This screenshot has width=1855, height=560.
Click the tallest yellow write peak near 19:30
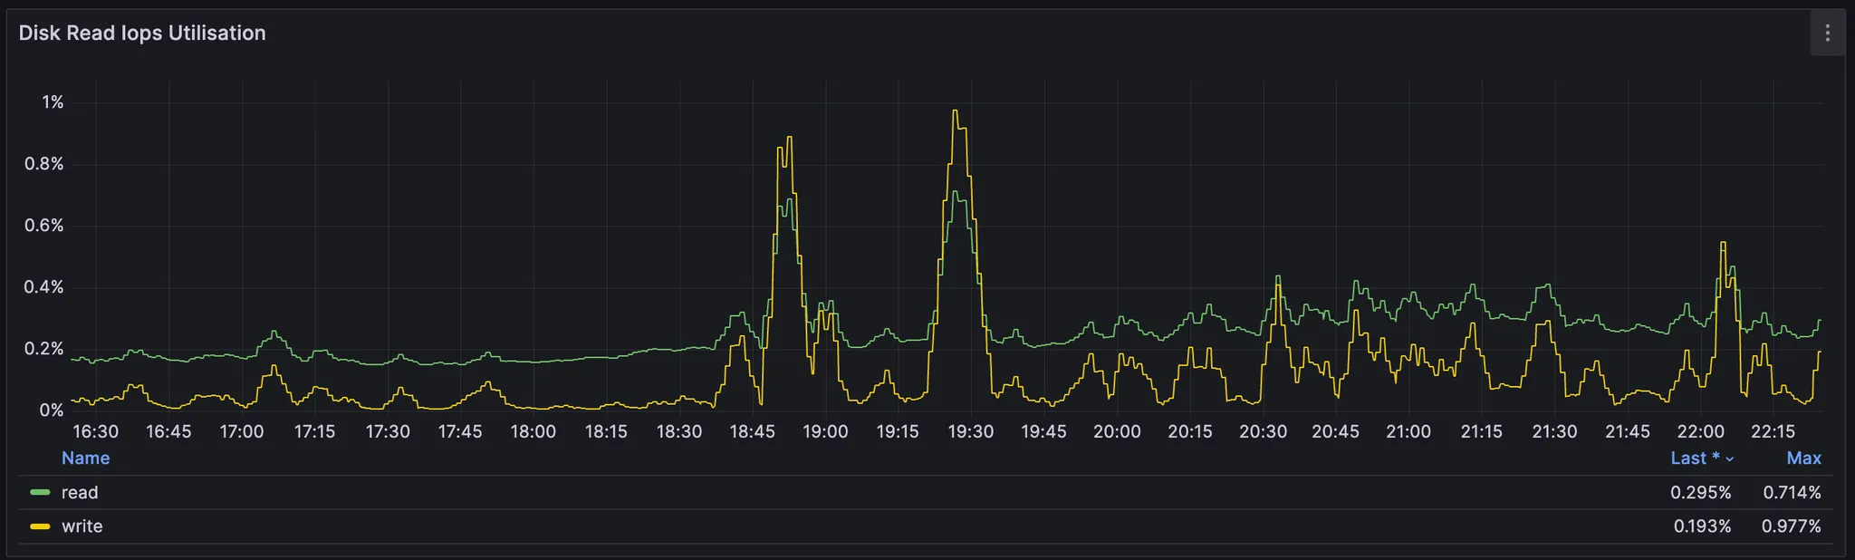(956, 111)
